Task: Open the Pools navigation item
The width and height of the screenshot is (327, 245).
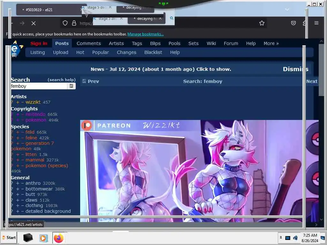Action: (174, 43)
